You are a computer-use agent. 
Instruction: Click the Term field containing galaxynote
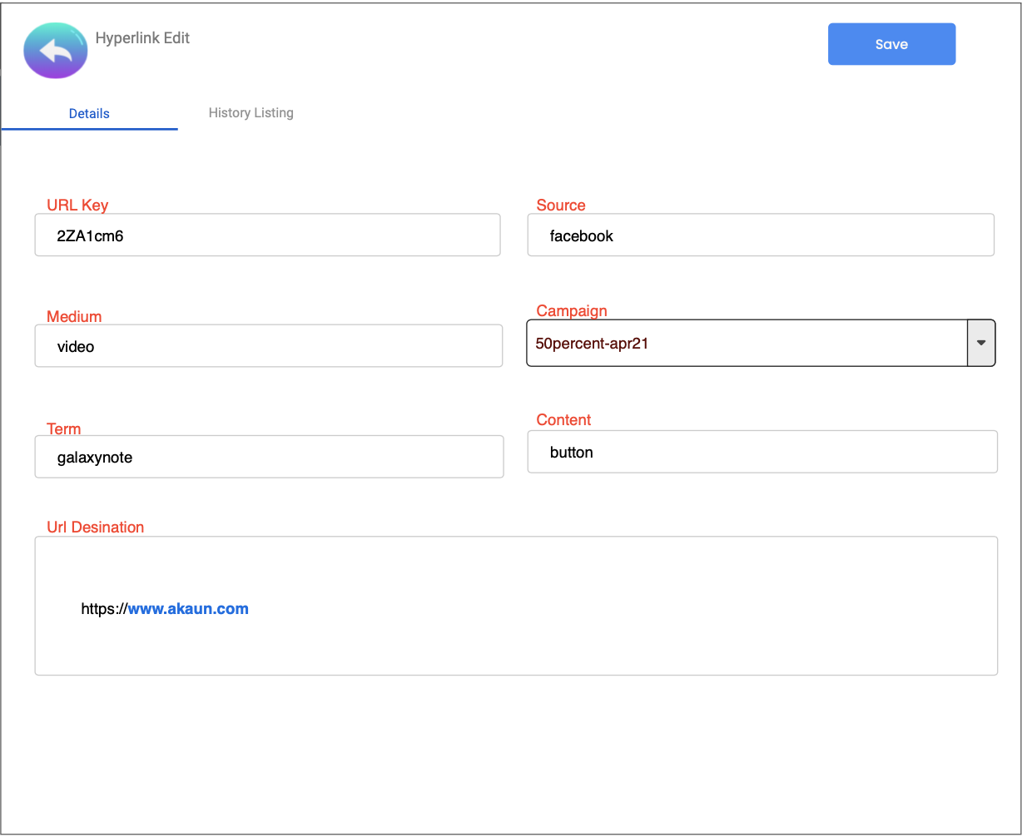(269, 457)
